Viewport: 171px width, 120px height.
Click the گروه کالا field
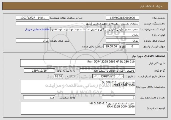point(107,71)
